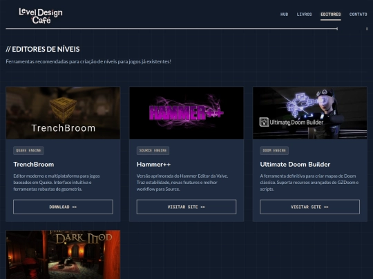Screen dimensions: 373x279
Task: Select the Hammer++ card title
Action: pos(153,165)
